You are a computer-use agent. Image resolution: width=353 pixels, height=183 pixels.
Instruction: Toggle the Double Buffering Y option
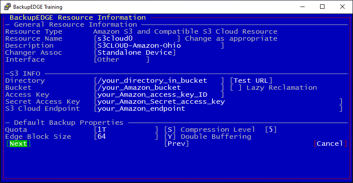170,137
